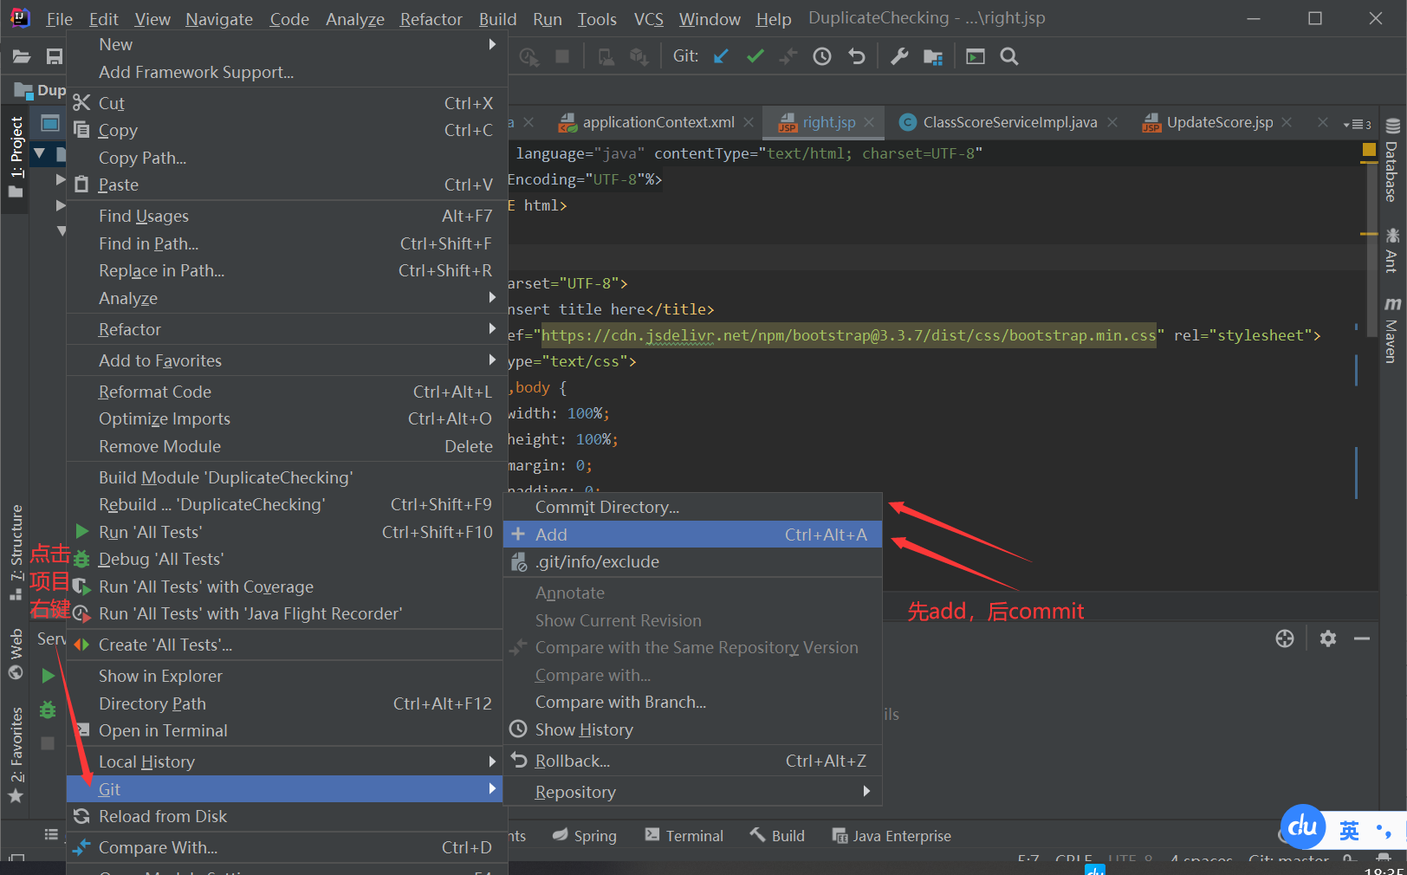1407x875 pixels.
Task: Click the green run arrow in Services panel
Action: [x=49, y=675]
